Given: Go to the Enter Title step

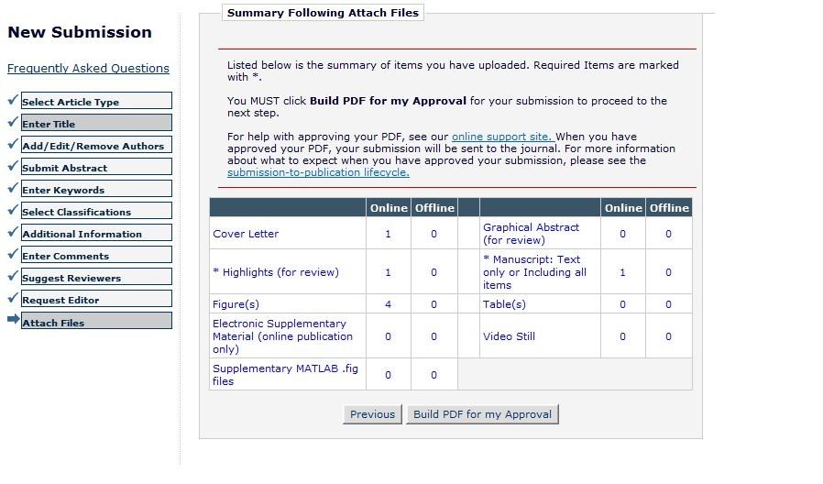Looking at the screenshot, I should pyautogui.click(x=96, y=124).
